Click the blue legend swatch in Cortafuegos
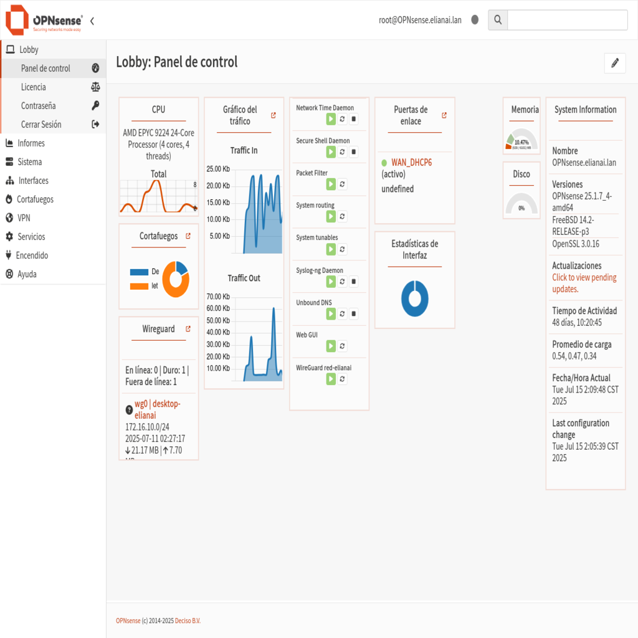638x638 pixels. [x=139, y=272]
